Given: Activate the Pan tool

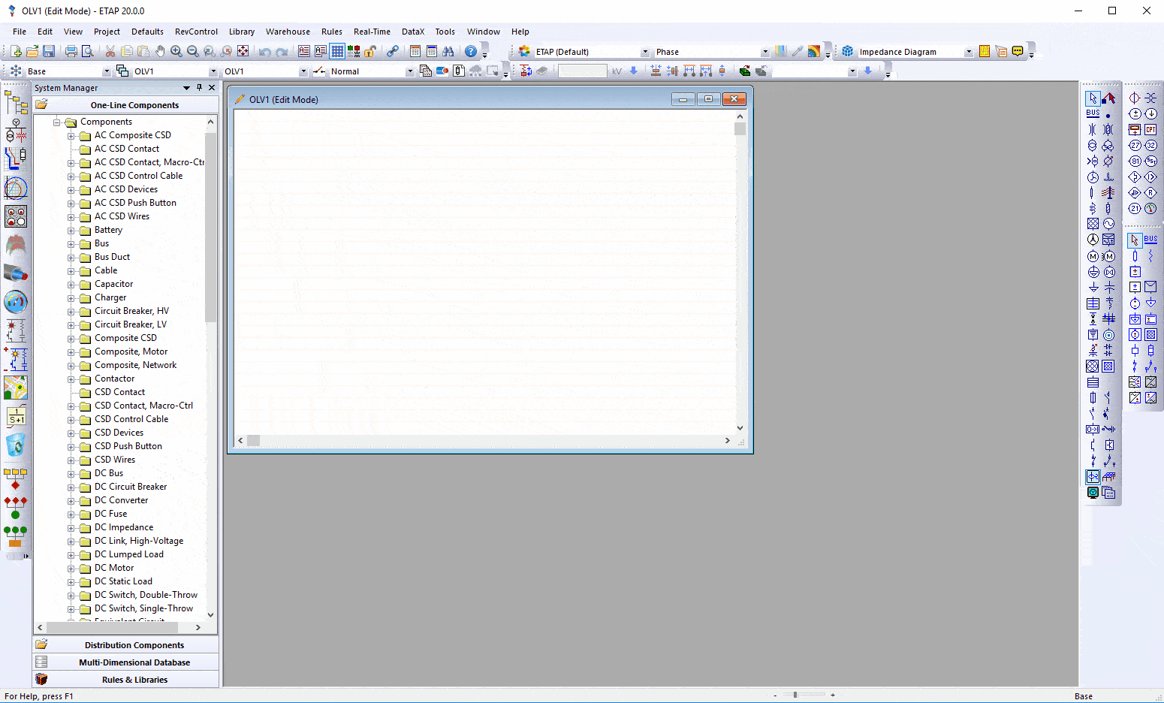Looking at the screenshot, I should (160, 51).
